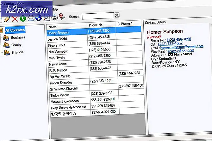This screenshot has width=212, height=141.
Task: Select the Mark Twain contact
Action: click(57, 58)
